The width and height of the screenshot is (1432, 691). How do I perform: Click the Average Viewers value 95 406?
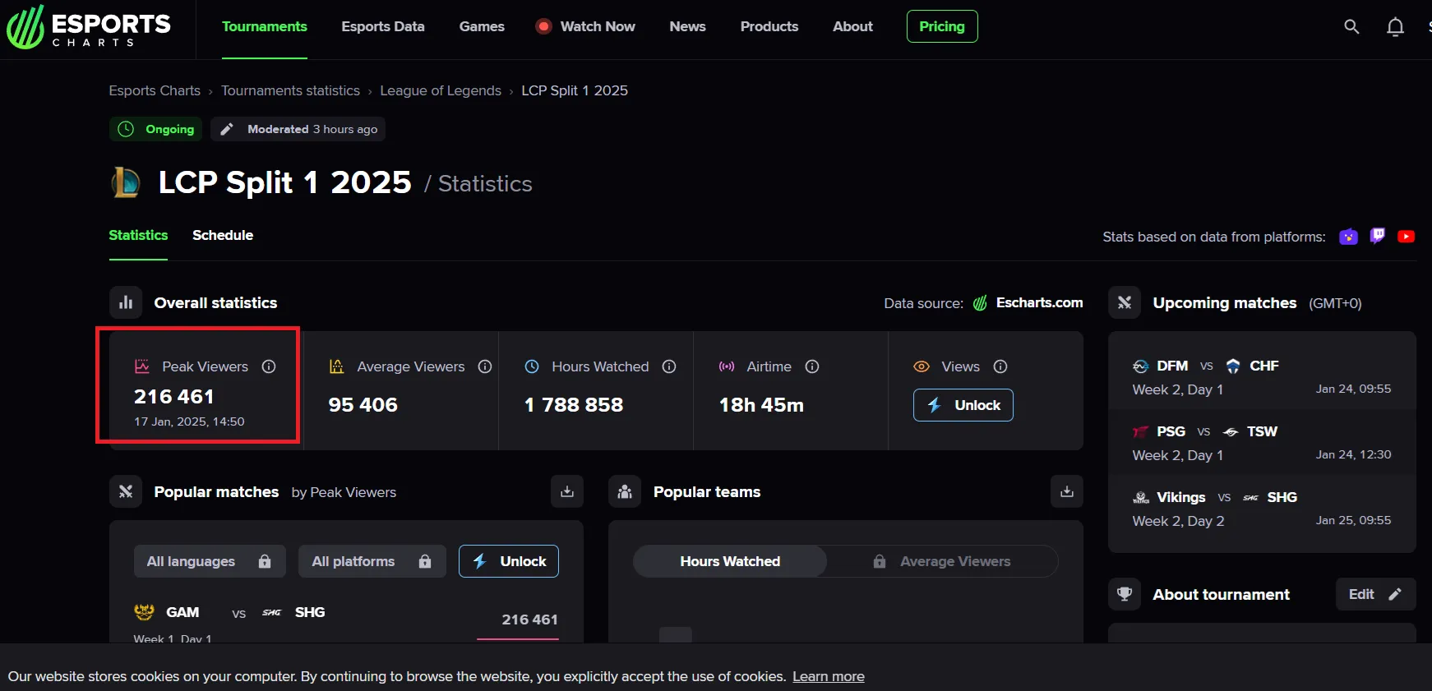(363, 405)
